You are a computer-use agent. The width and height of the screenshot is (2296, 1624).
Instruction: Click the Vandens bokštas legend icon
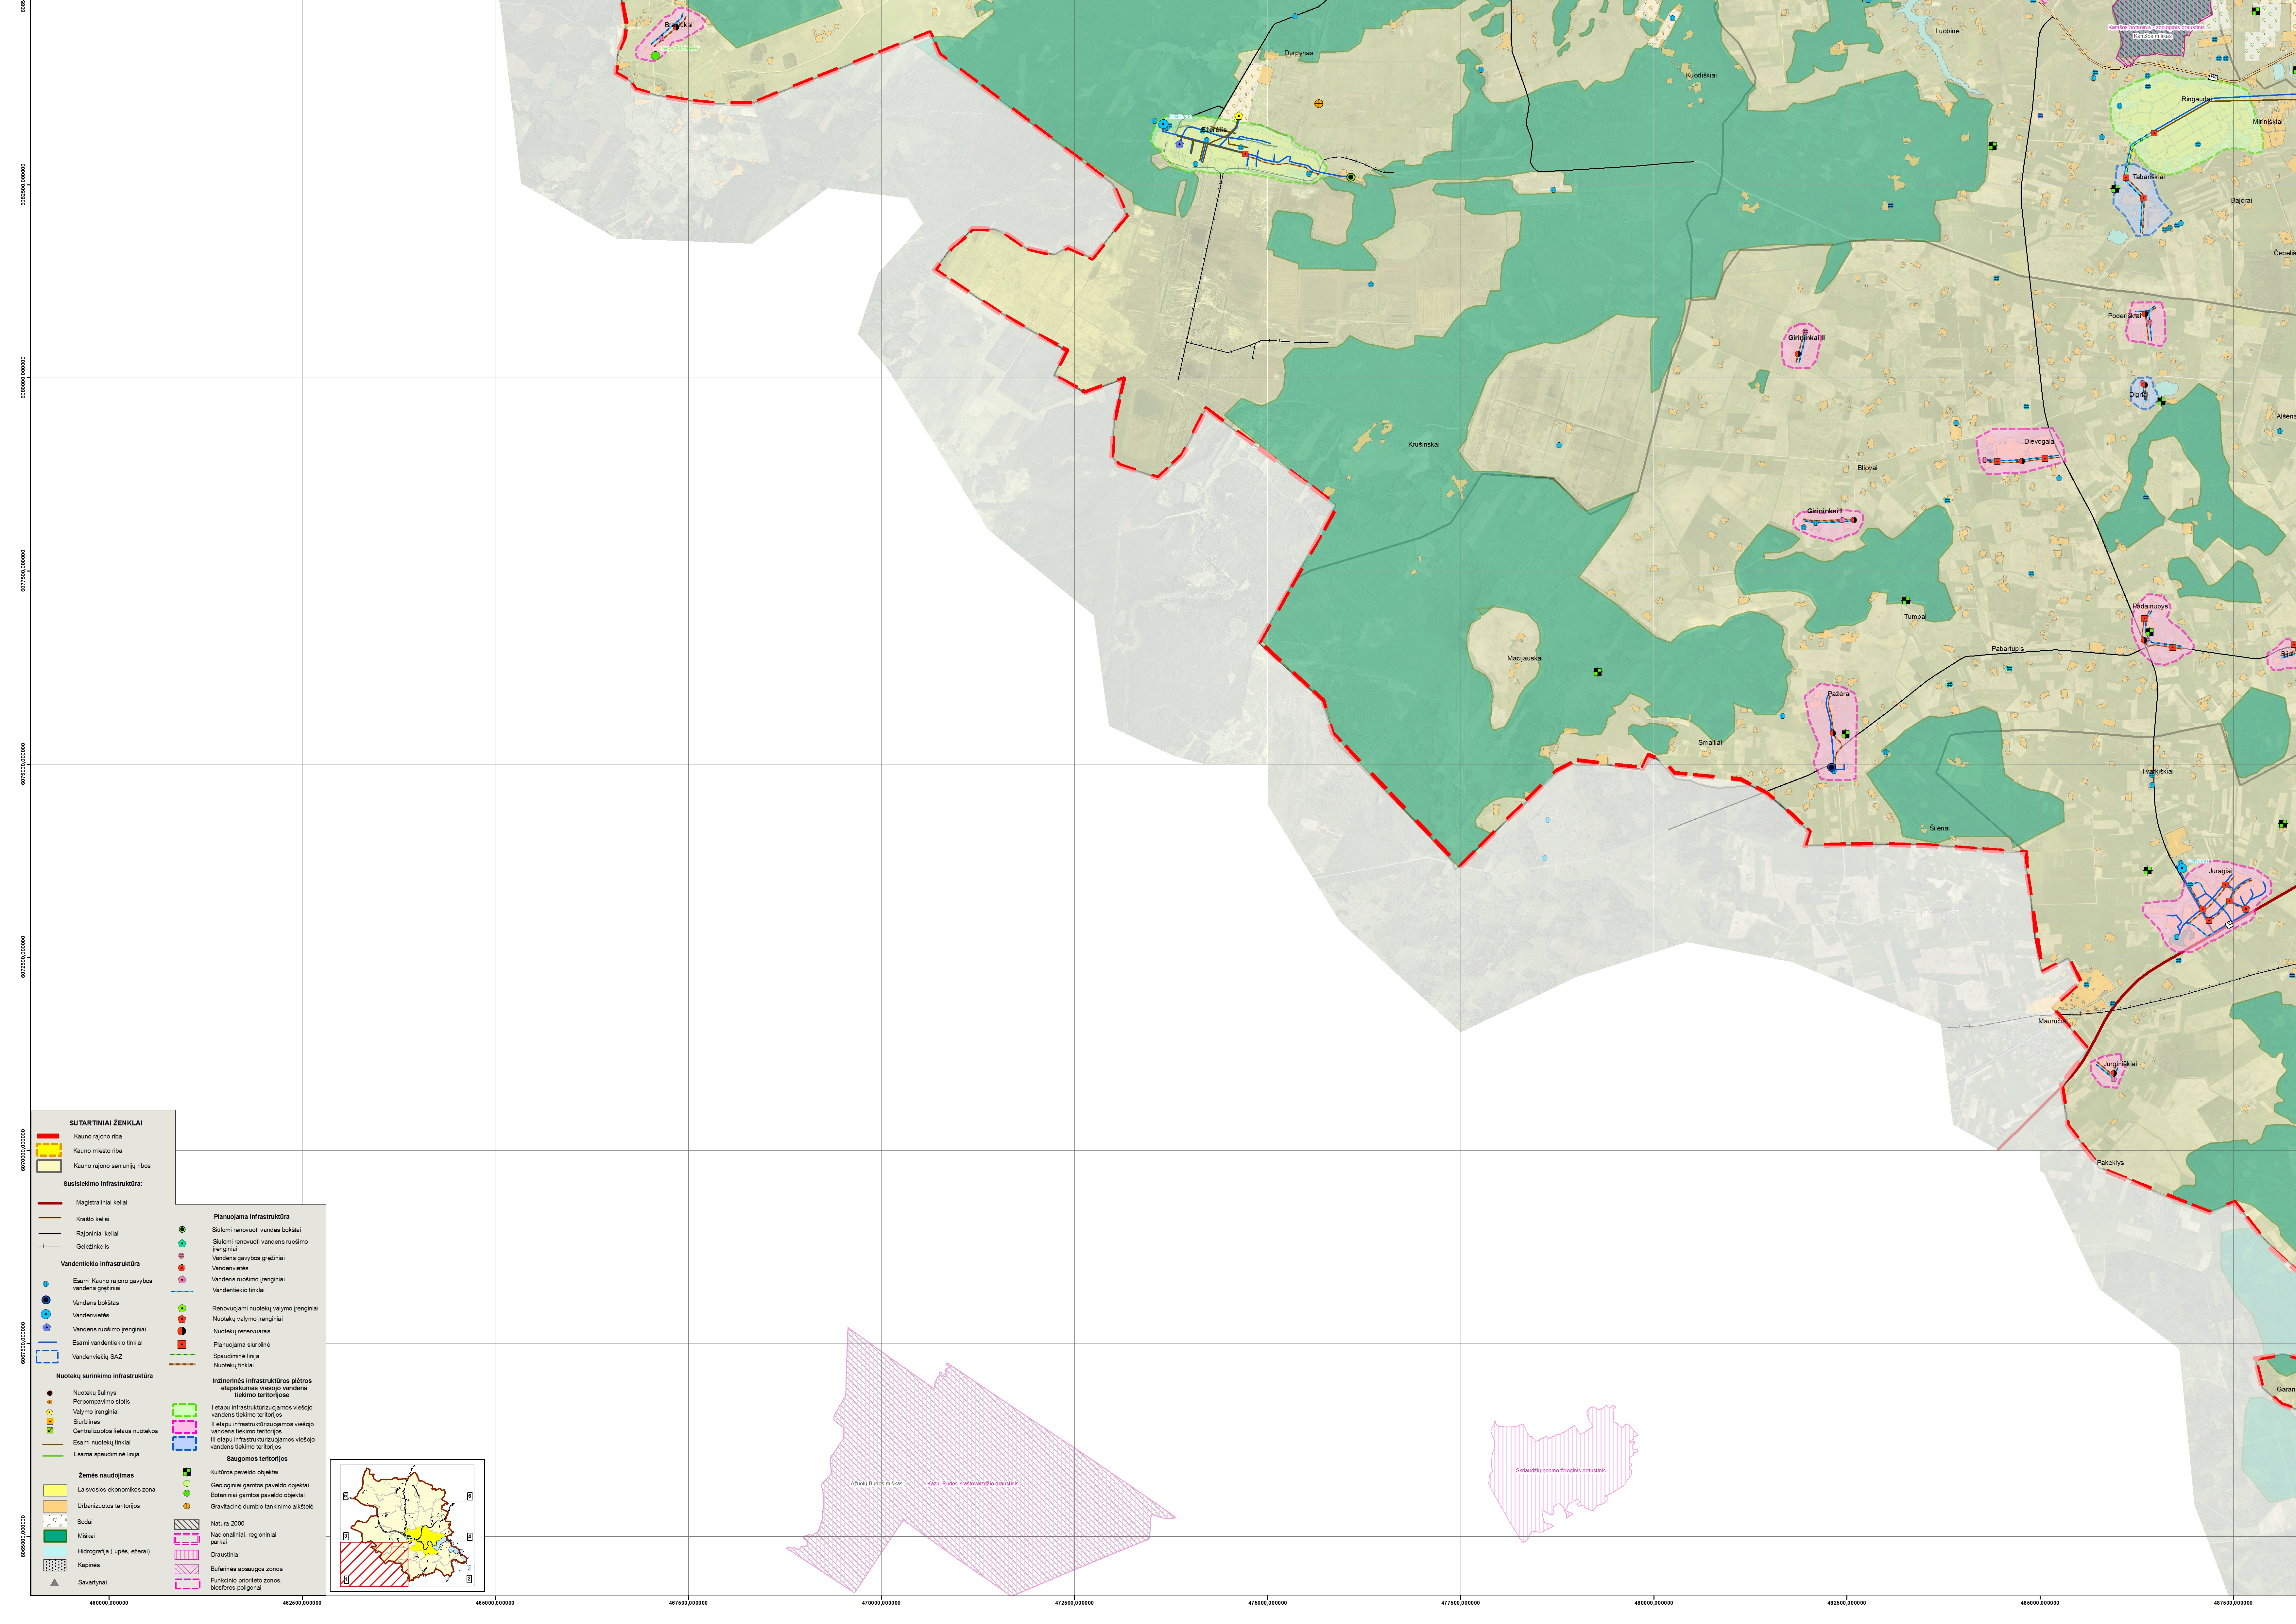[46, 1300]
